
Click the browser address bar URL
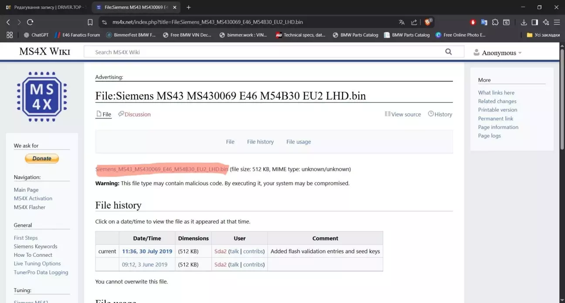click(x=208, y=22)
